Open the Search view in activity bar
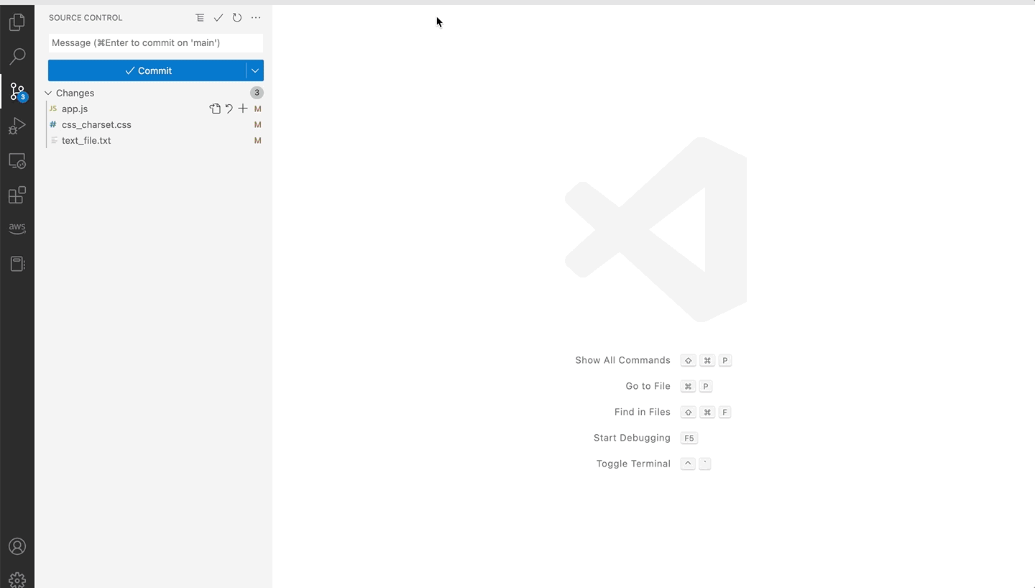1035x588 pixels. 17,56
